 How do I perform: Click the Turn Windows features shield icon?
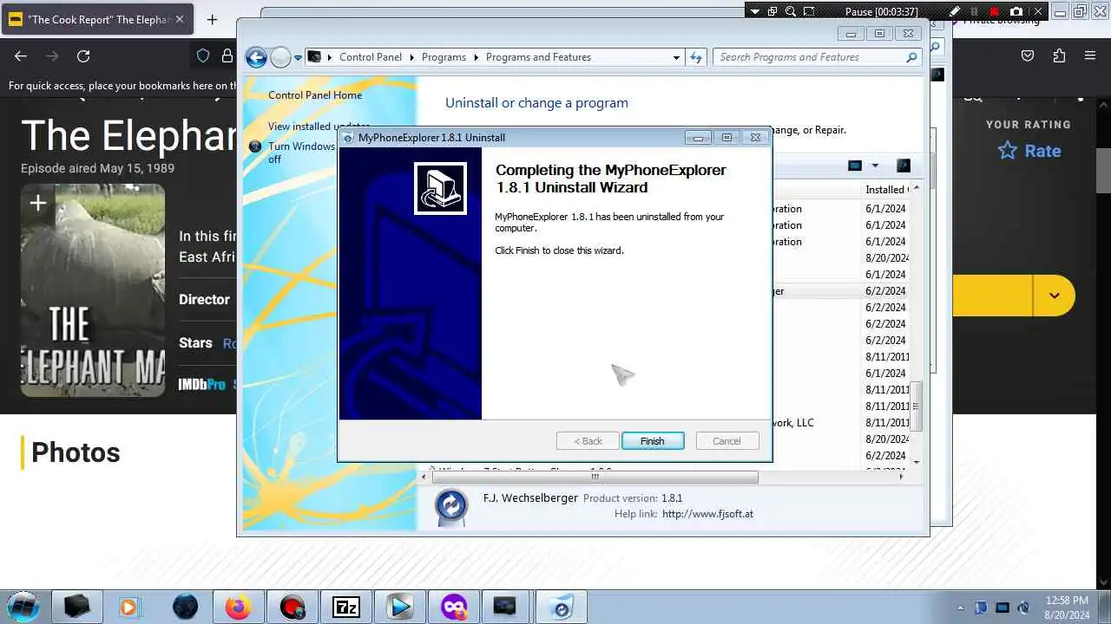(255, 146)
